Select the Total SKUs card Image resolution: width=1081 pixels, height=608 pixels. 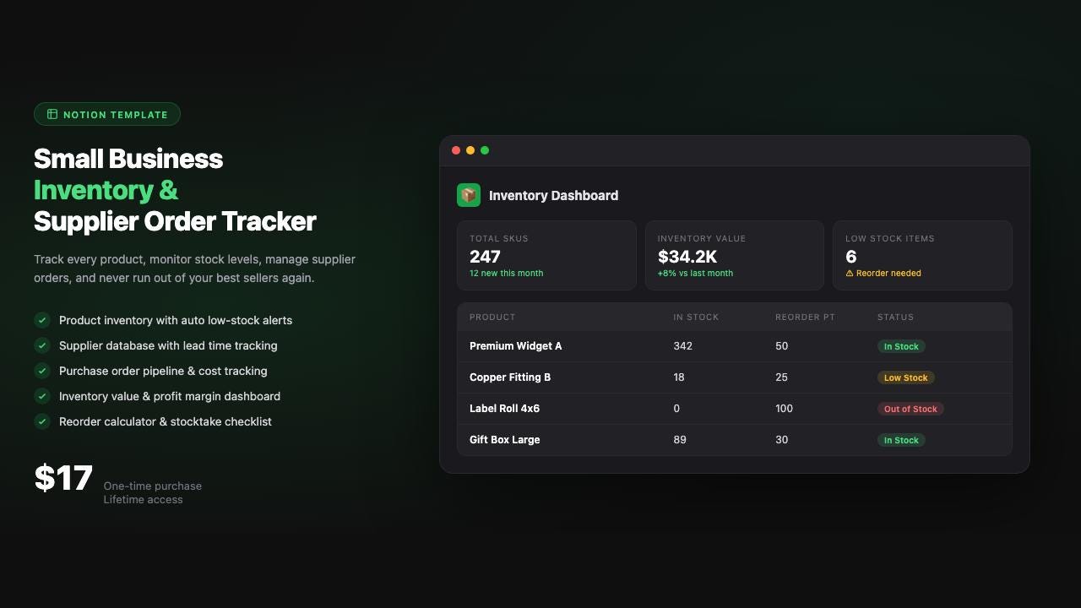(546, 256)
